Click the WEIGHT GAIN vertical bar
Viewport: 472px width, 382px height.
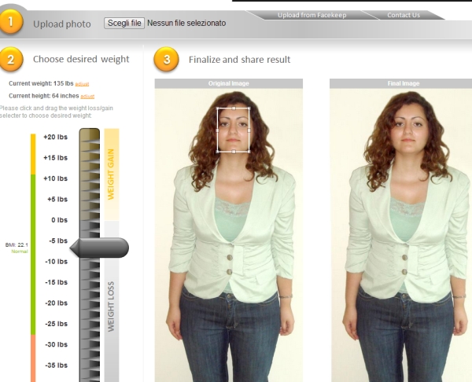coord(112,174)
